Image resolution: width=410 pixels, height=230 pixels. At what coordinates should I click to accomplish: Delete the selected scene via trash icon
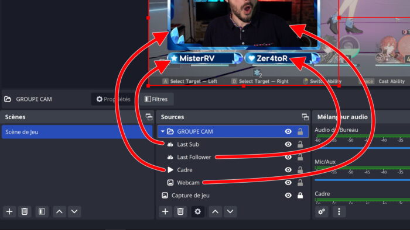tap(25, 211)
